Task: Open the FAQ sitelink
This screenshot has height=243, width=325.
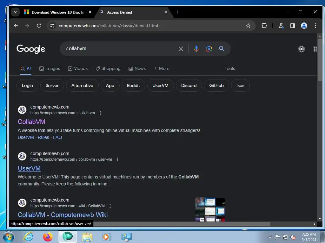Action: click(57, 137)
